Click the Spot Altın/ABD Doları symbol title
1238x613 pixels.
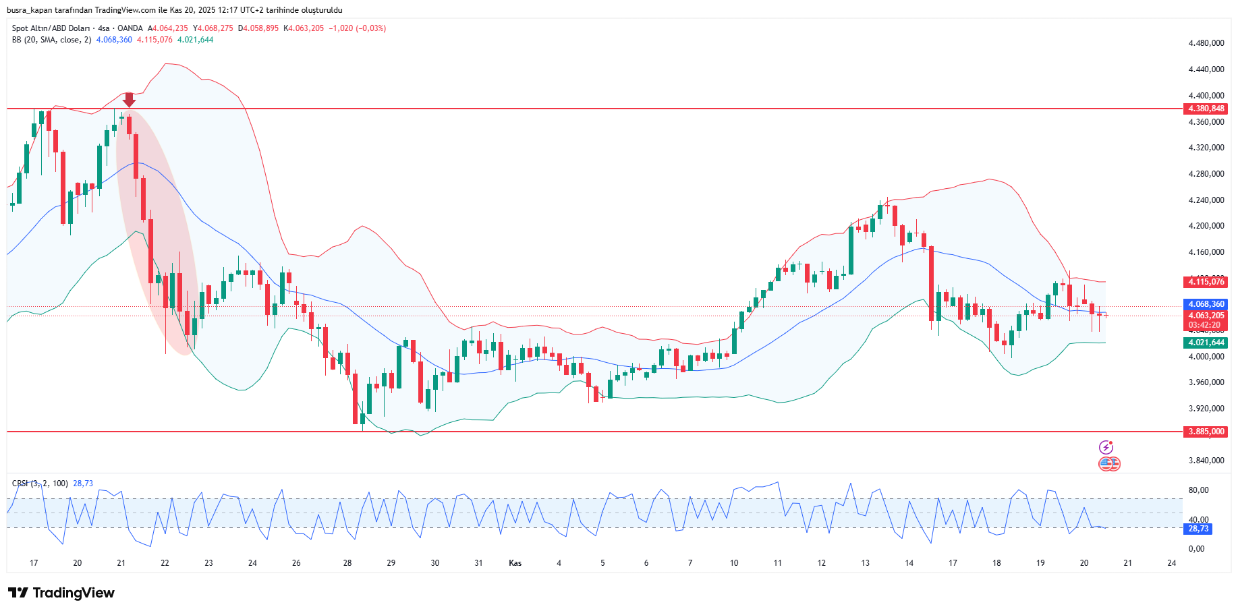[51, 28]
